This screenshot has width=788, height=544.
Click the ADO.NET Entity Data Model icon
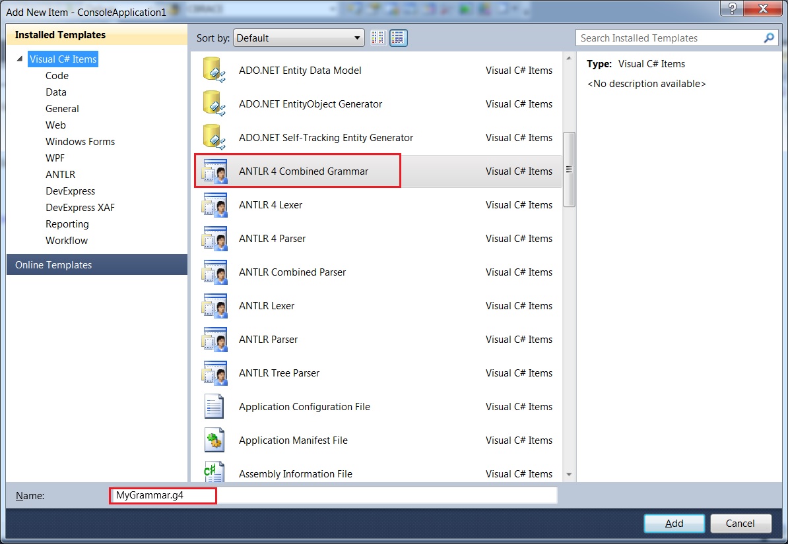214,71
